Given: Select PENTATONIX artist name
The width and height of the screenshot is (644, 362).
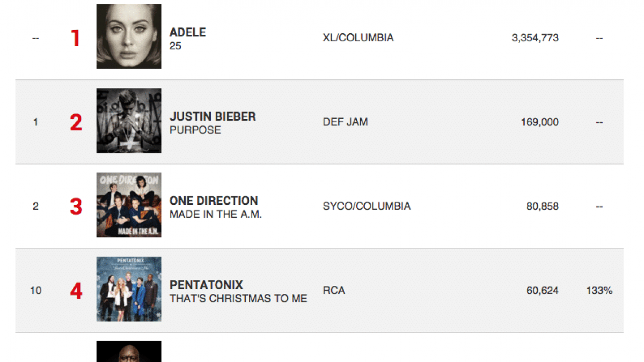Looking at the screenshot, I should (x=206, y=285).
